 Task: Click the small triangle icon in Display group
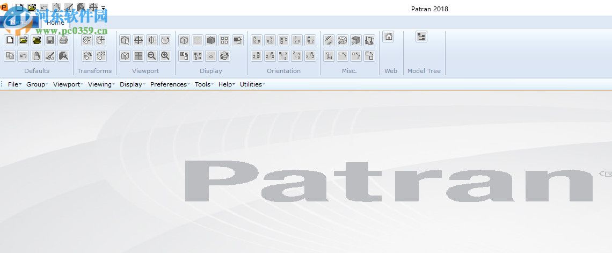point(211,56)
